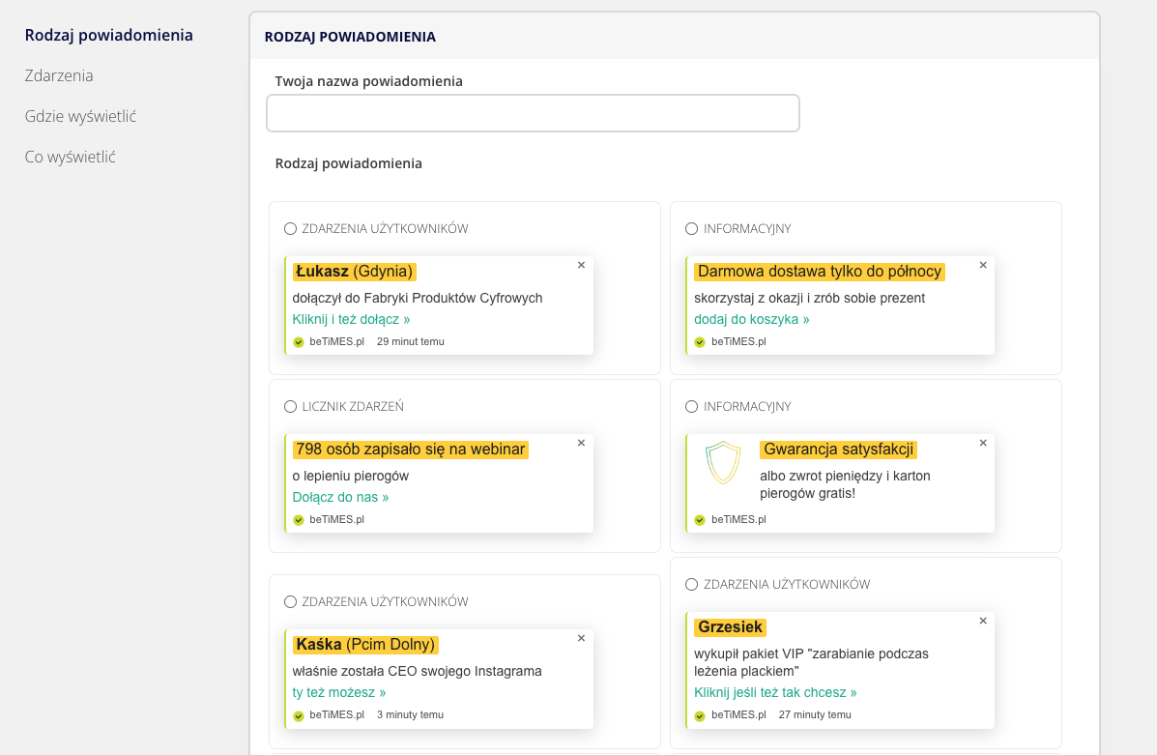Screen dimensions: 1157x755
Task: Close the Kaśka (Pcim Dolny) notification
Action: [581, 638]
